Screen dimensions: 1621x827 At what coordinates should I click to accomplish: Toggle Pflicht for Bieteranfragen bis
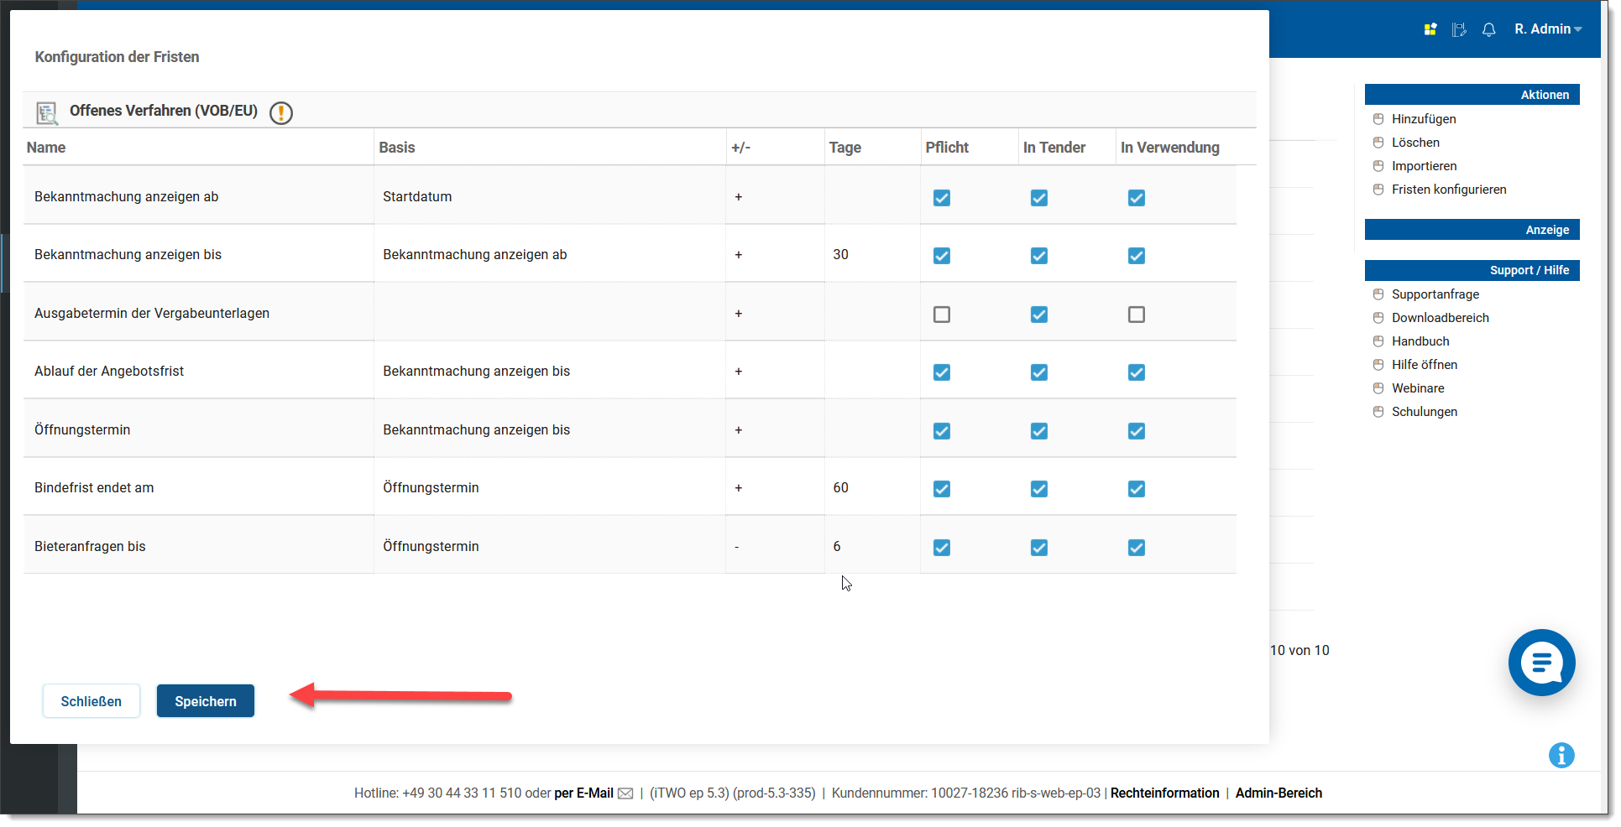[942, 548]
